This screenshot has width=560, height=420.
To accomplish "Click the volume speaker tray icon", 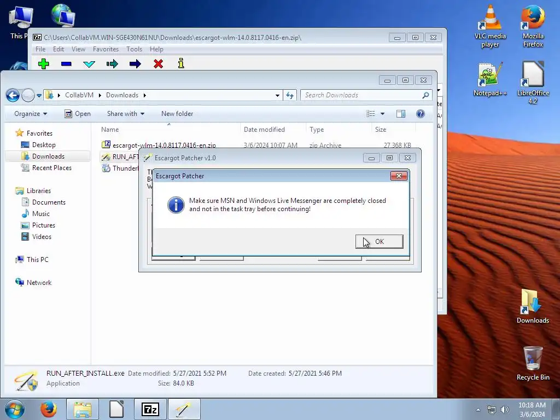I will 505,410.
